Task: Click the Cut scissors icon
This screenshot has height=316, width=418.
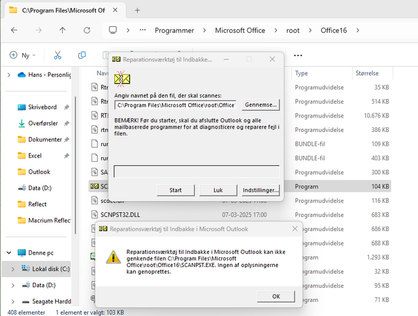Action: pyautogui.click(x=57, y=55)
